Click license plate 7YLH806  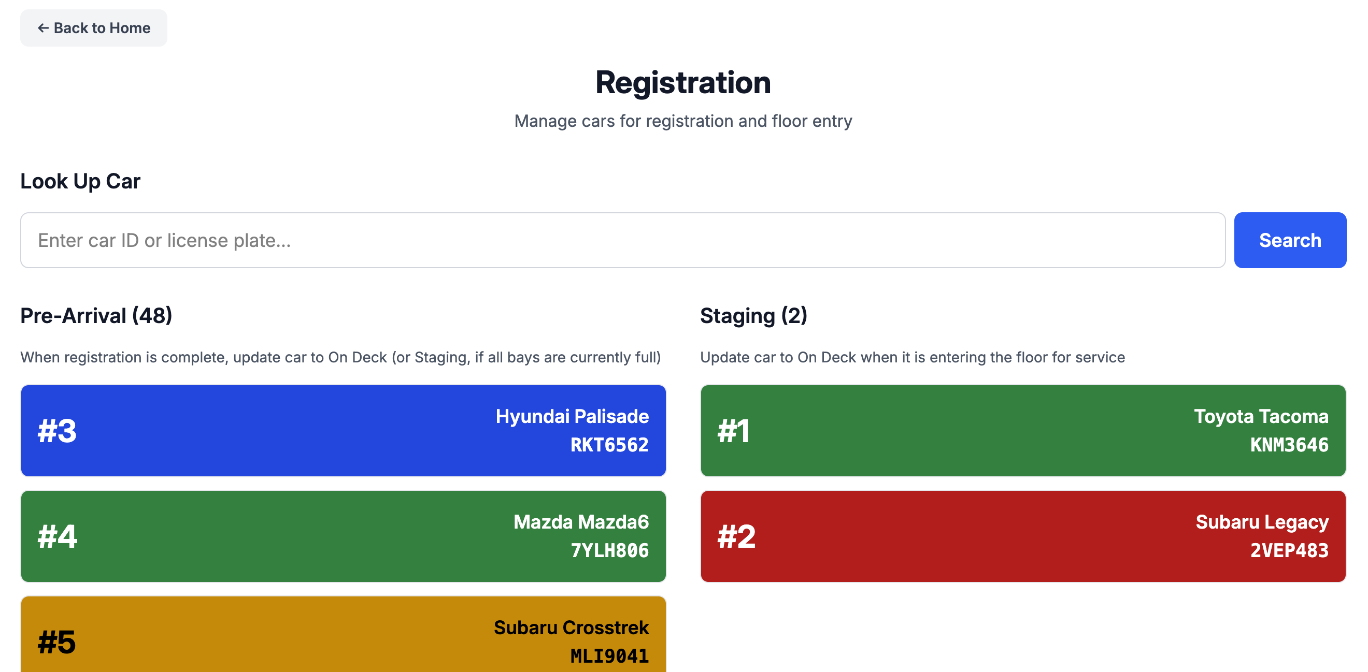point(609,550)
